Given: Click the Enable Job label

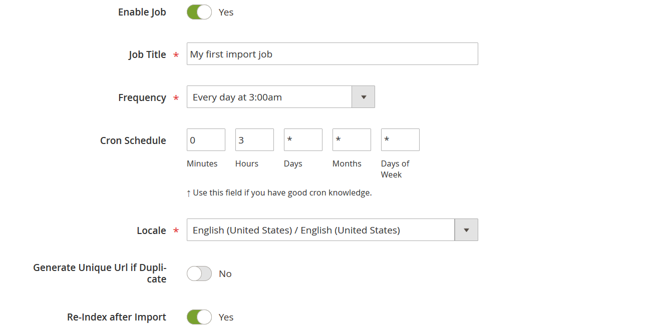Looking at the screenshot, I should [x=142, y=12].
